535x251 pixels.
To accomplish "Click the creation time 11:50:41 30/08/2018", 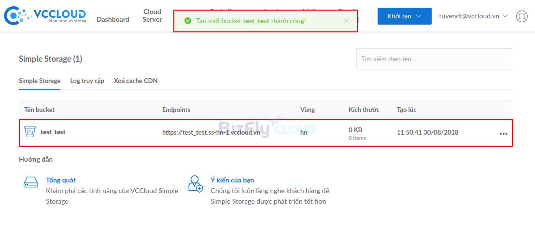I will pyautogui.click(x=428, y=133).
